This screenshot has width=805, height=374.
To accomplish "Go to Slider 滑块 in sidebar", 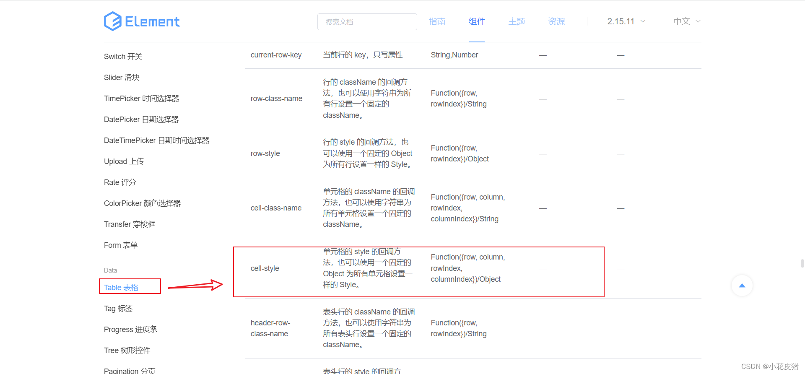I will pyautogui.click(x=122, y=78).
